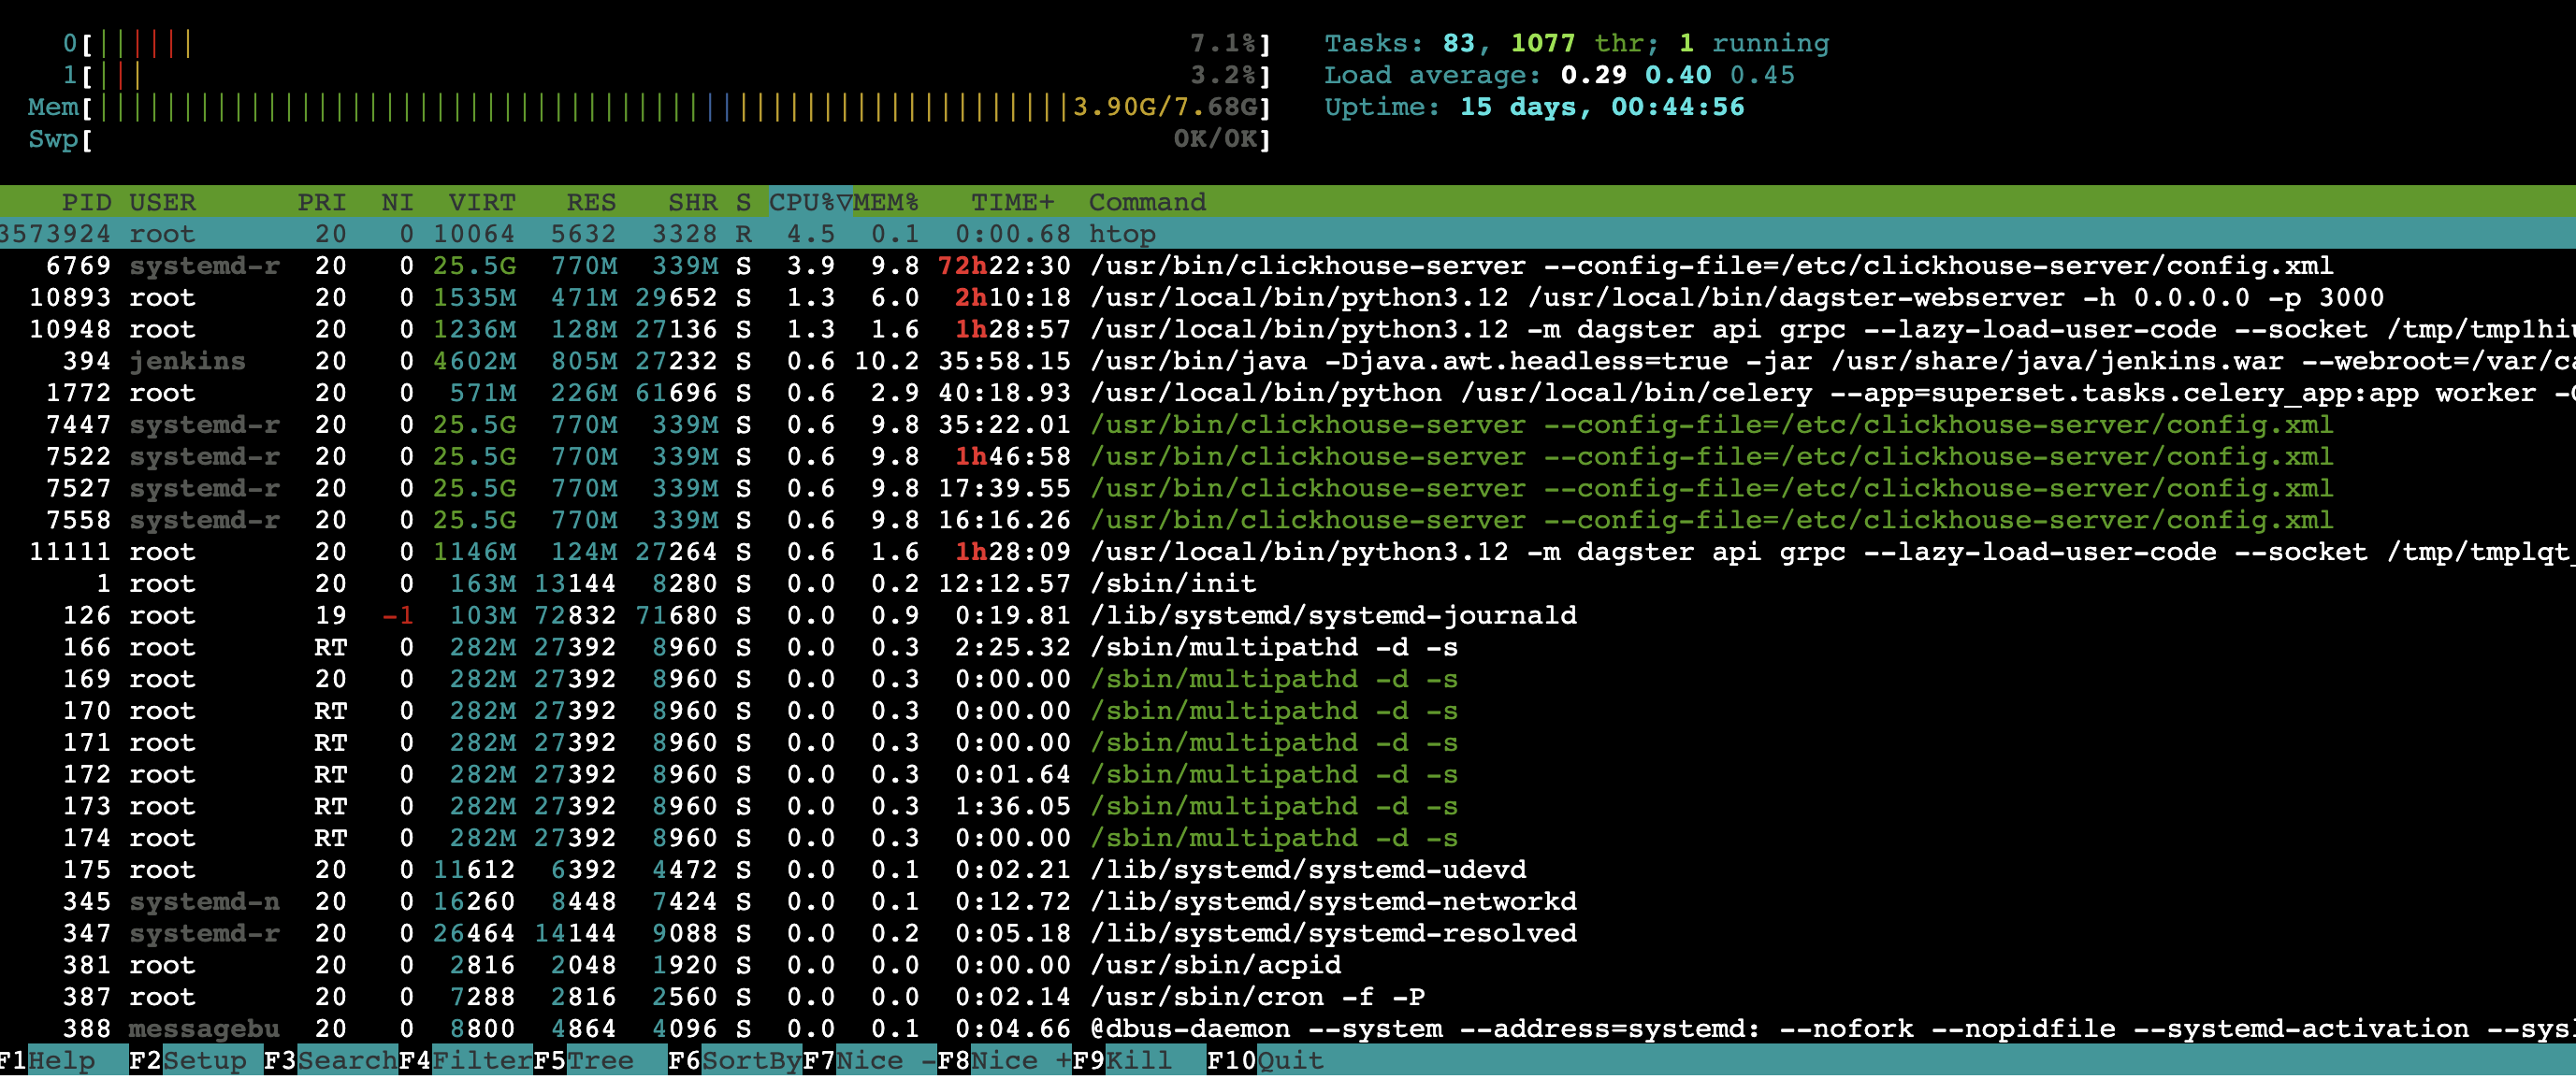
Task: Click F7 Nice minus button
Action: tap(885, 1061)
